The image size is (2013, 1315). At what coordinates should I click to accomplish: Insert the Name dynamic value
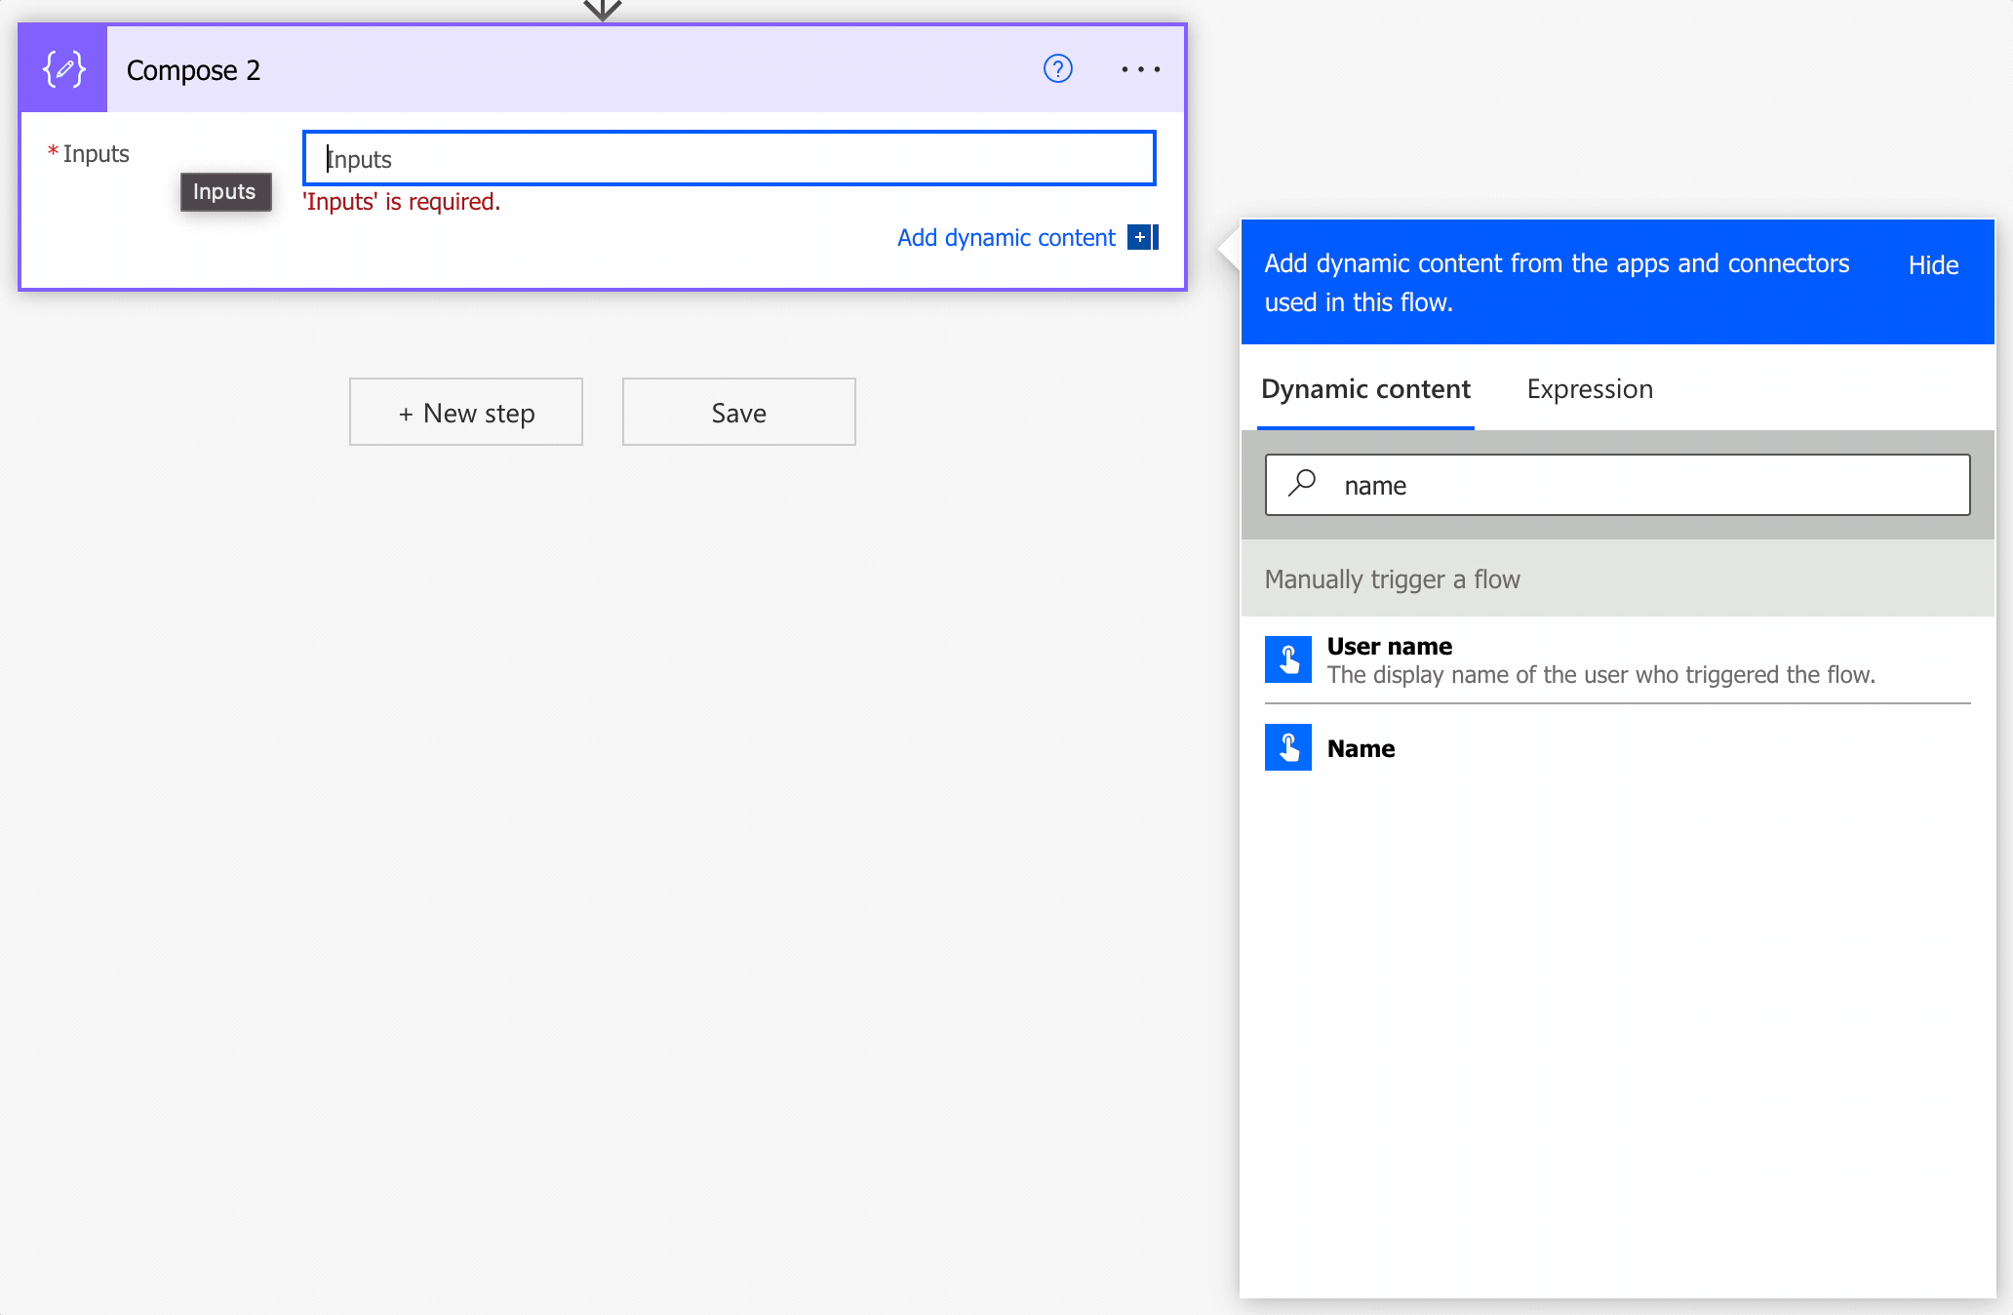1362,749
